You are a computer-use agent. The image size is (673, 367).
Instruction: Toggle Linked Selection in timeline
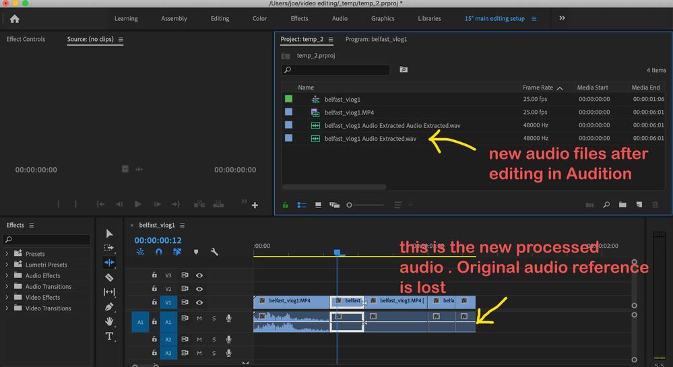(x=177, y=252)
